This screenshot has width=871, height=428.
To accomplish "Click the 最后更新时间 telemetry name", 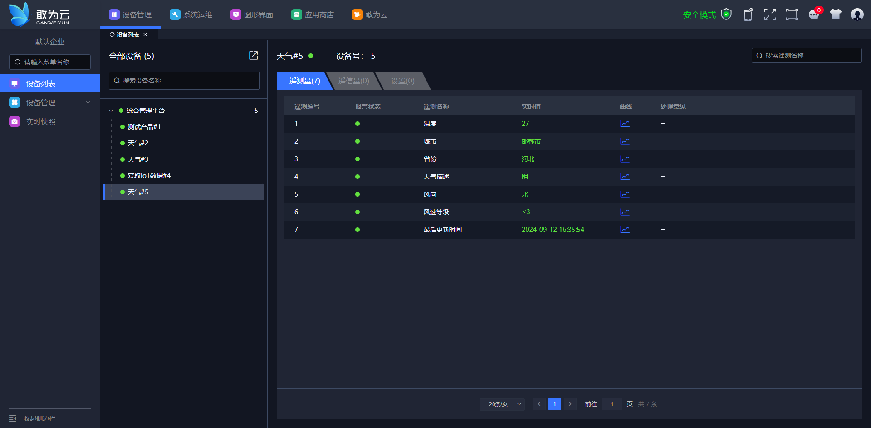I will click(x=443, y=230).
